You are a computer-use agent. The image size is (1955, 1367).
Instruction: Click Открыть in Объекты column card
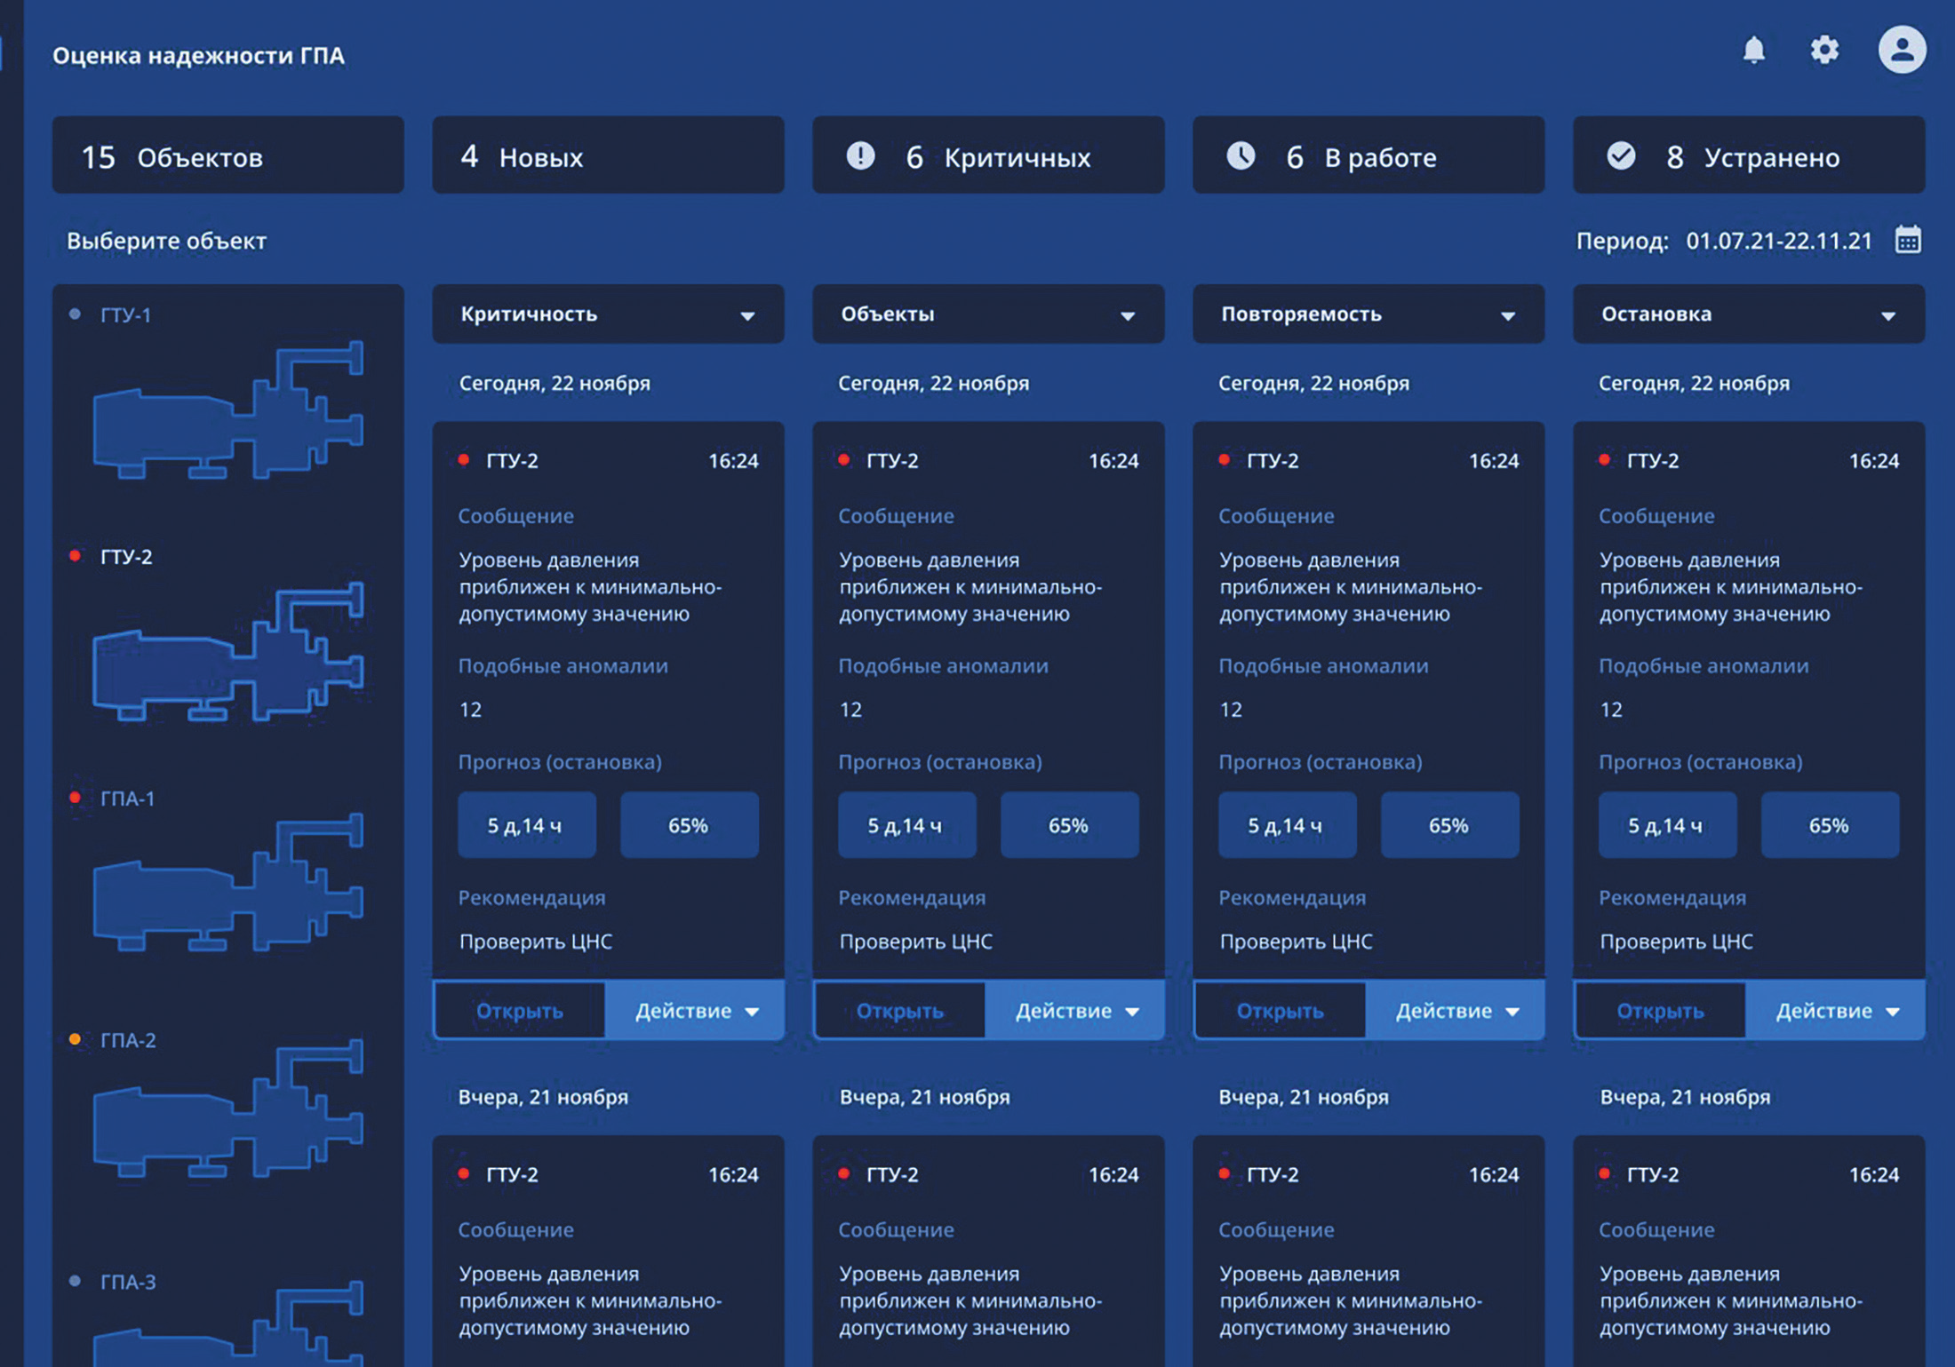point(900,1011)
